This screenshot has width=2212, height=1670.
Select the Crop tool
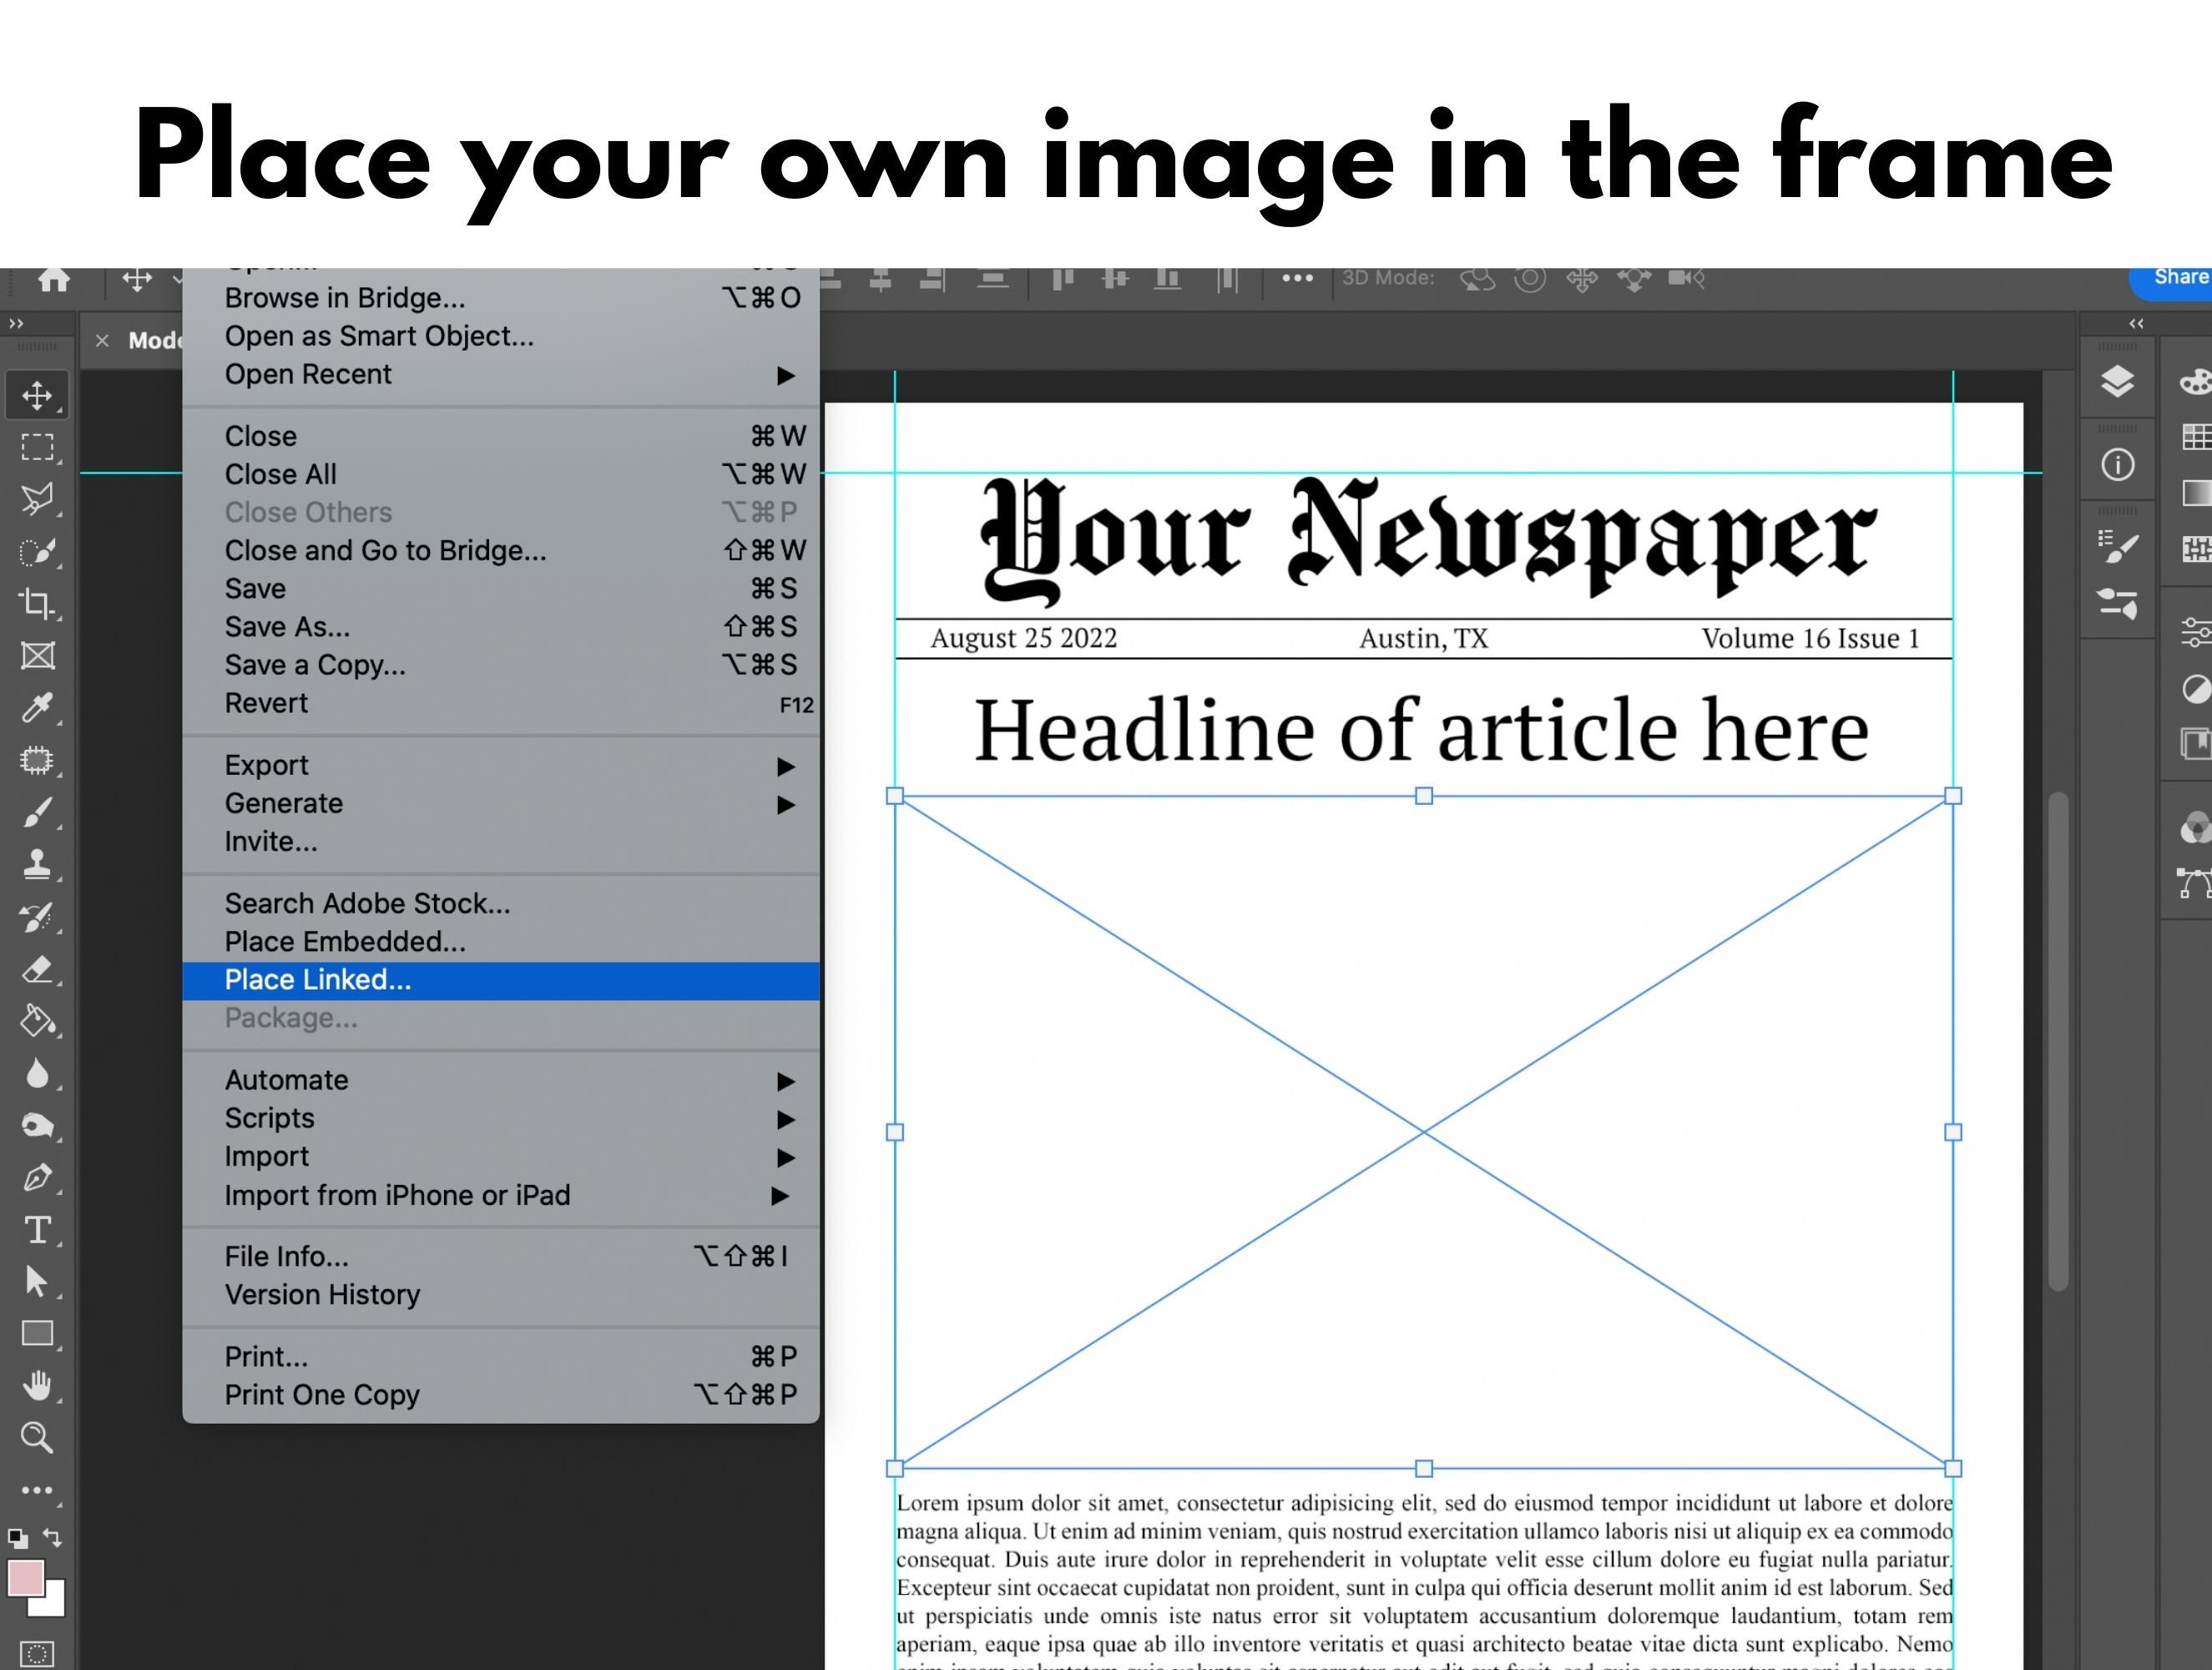click(x=38, y=604)
